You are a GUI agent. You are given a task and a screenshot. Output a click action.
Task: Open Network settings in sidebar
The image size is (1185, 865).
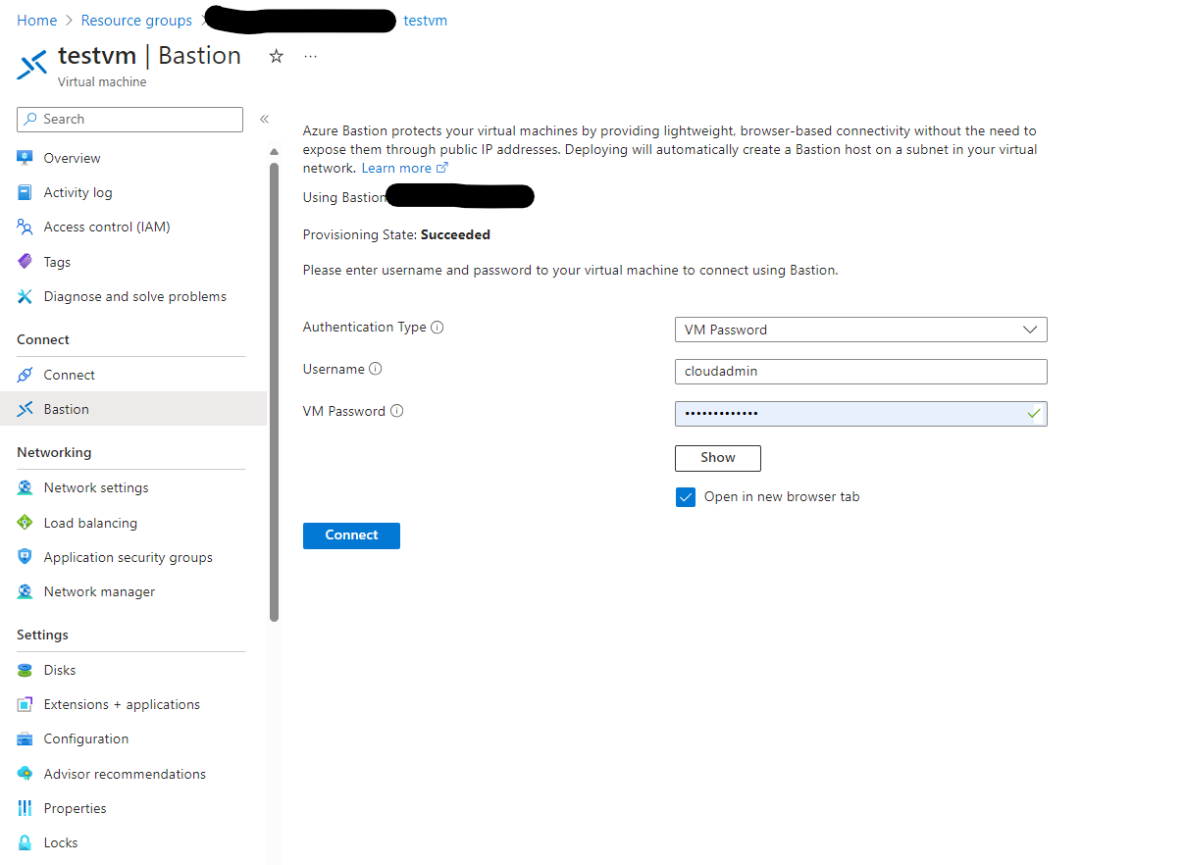(96, 488)
